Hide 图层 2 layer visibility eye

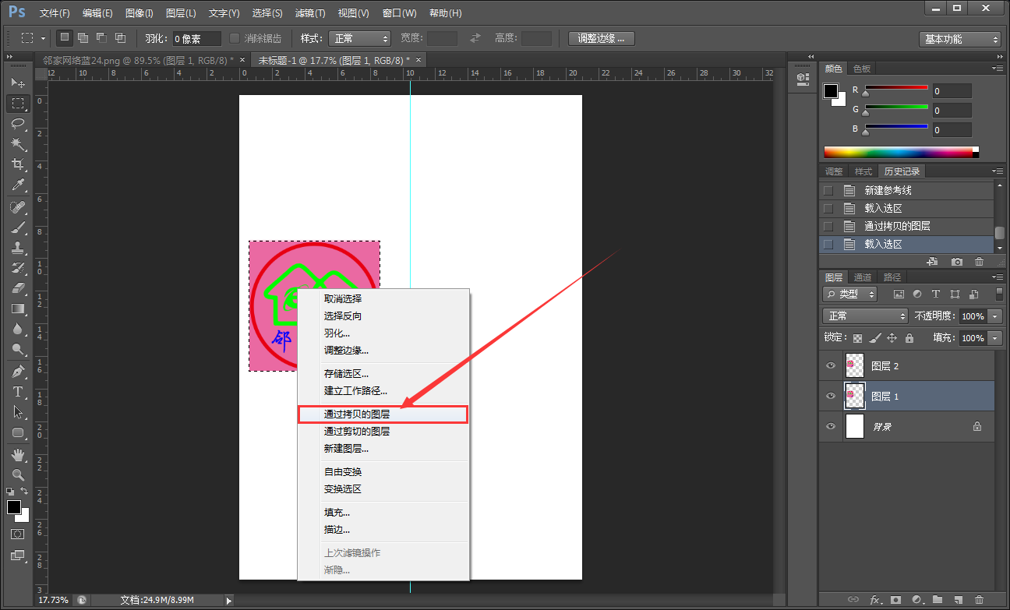pyautogui.click(x=831, y=365)
